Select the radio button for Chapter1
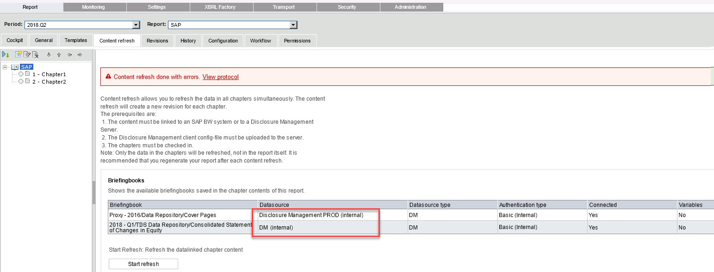The image size is (714, 272). coord(21,74)
